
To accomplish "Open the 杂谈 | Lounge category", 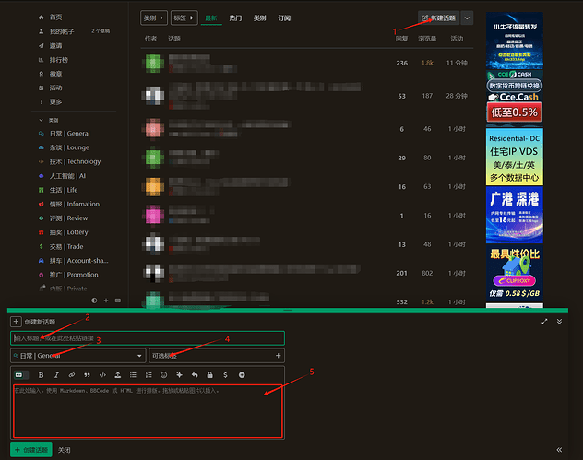I will pos(69,147).
